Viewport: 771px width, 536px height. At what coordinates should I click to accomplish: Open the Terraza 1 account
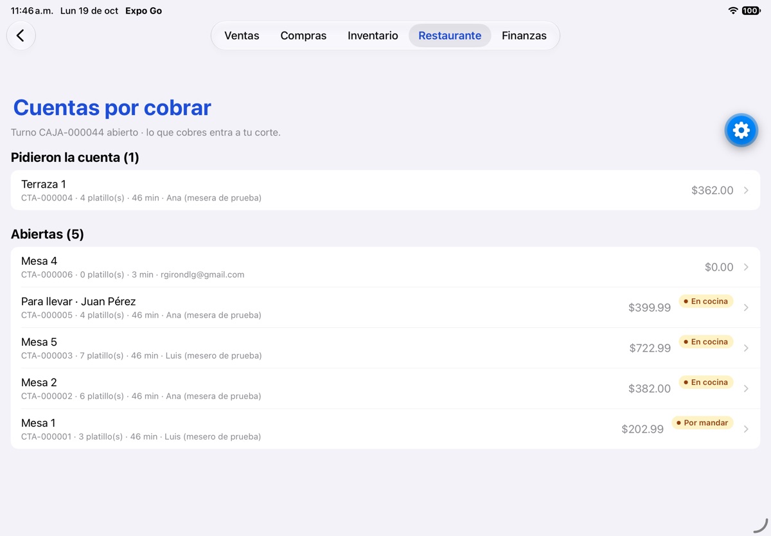tap(385, 190)
